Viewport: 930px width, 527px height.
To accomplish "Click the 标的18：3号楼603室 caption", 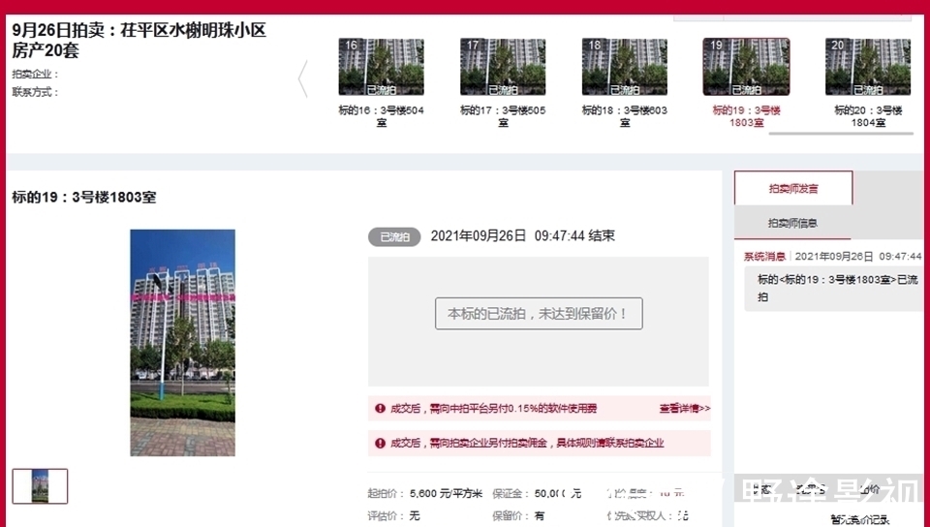I will pyautogui.click(x=625, y=116).
